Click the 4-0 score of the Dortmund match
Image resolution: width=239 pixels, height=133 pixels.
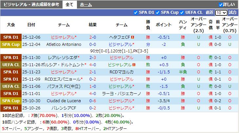(x=93, y=65)
